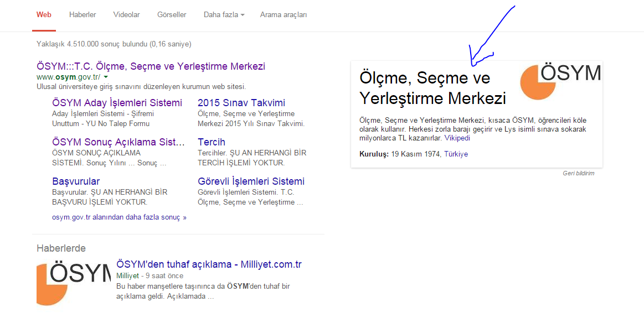Click Geri bildirim feedback link
The height and width of the screenshot is (323, 644).
click(x=578, y=173)
